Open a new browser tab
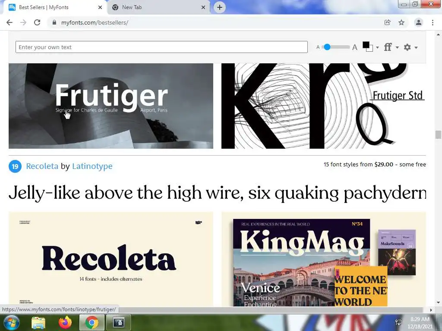 click(x=220, y=7)
